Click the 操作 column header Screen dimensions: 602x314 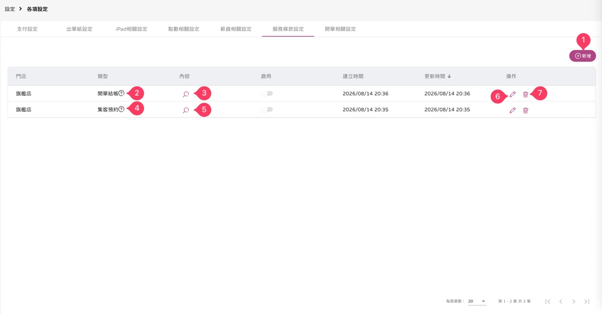511,76
